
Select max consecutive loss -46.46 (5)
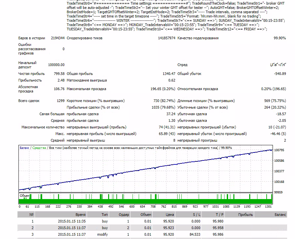[x=278, y=134]
